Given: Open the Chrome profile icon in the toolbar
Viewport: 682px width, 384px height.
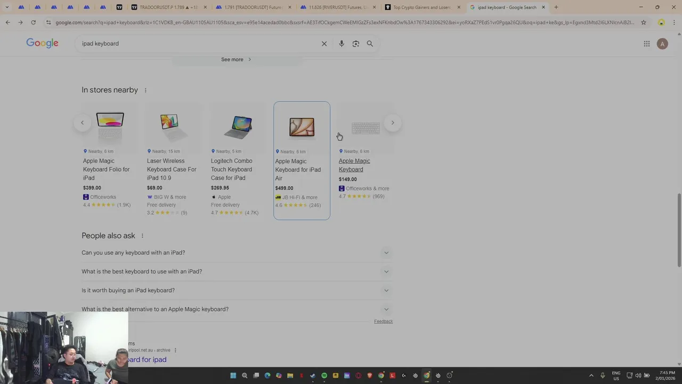Looking at the screenshot, I should (x=661, y=22).
